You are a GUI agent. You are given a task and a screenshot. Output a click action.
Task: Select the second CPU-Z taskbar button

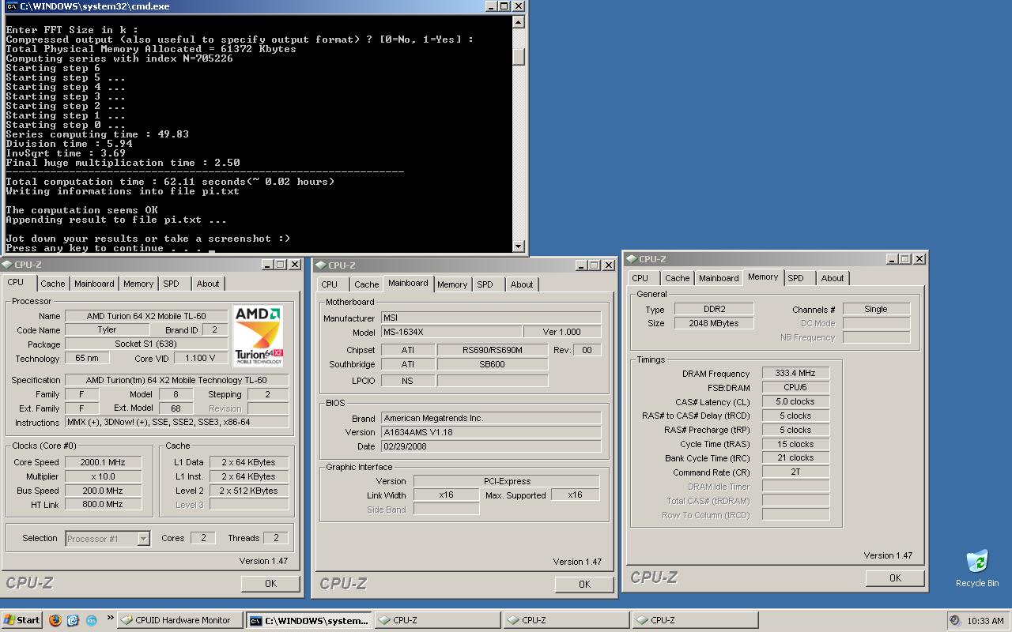click(x=566, y=620)
